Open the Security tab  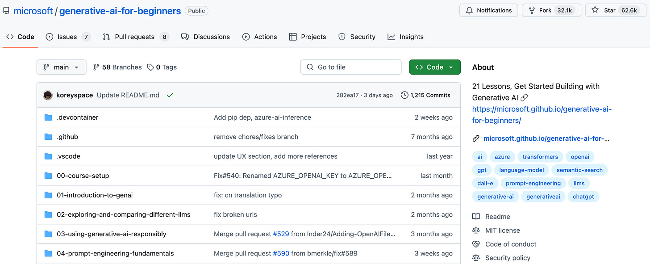[357, 37]
